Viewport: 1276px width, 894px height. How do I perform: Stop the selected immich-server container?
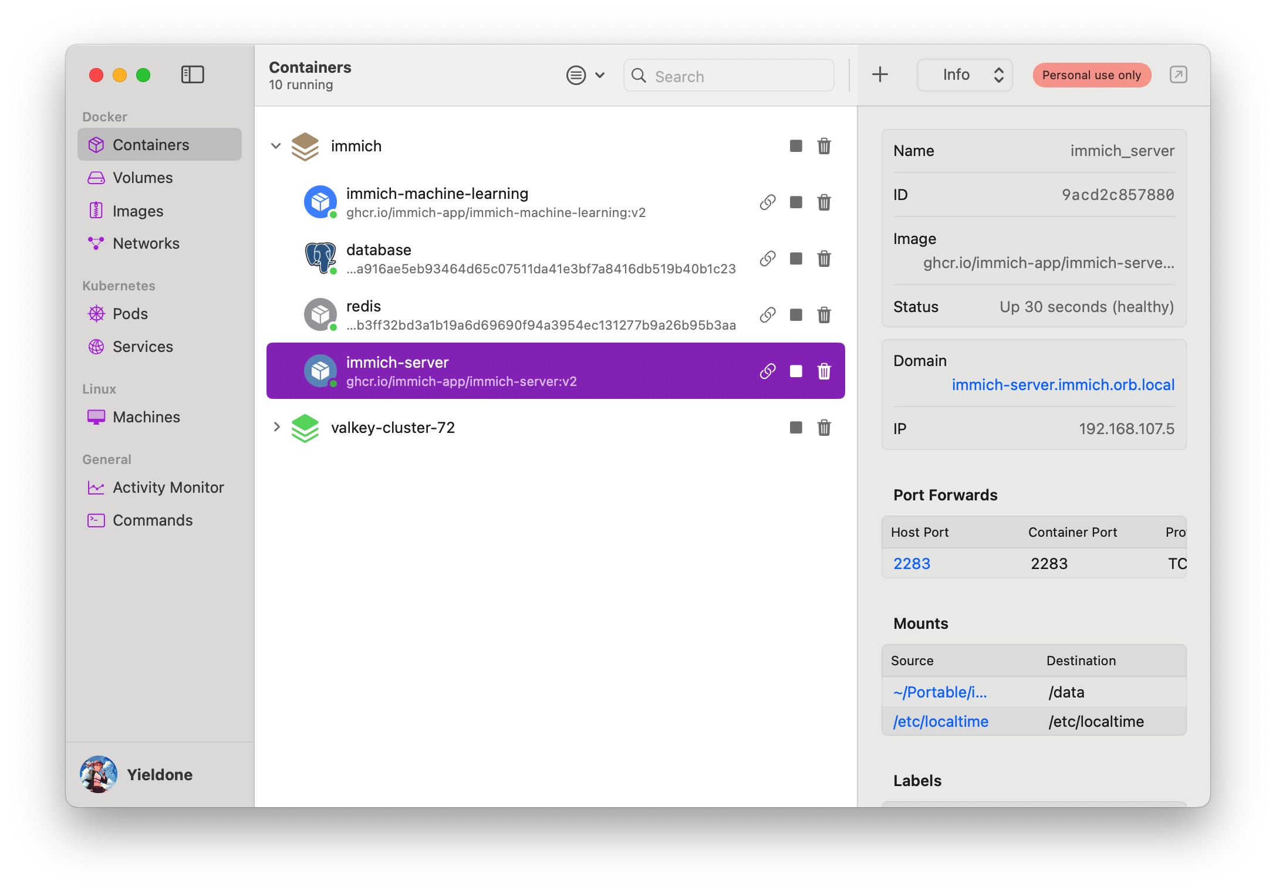(x=795, y=371)
